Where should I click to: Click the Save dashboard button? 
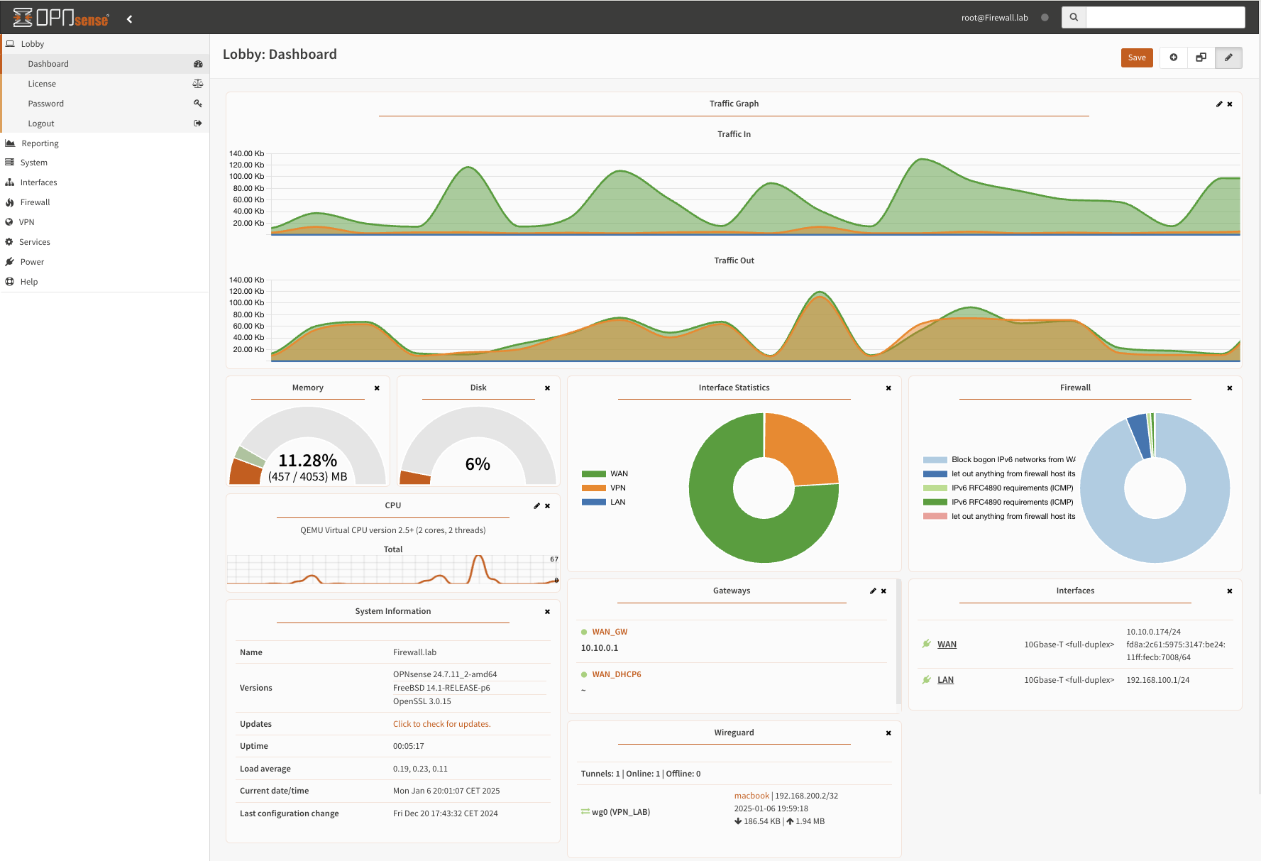[x=1137, y=57]
